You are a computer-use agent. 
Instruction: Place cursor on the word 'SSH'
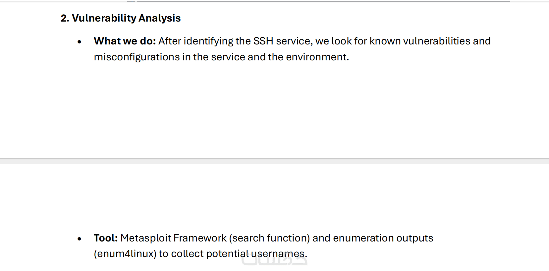click(x=263, y=41)
